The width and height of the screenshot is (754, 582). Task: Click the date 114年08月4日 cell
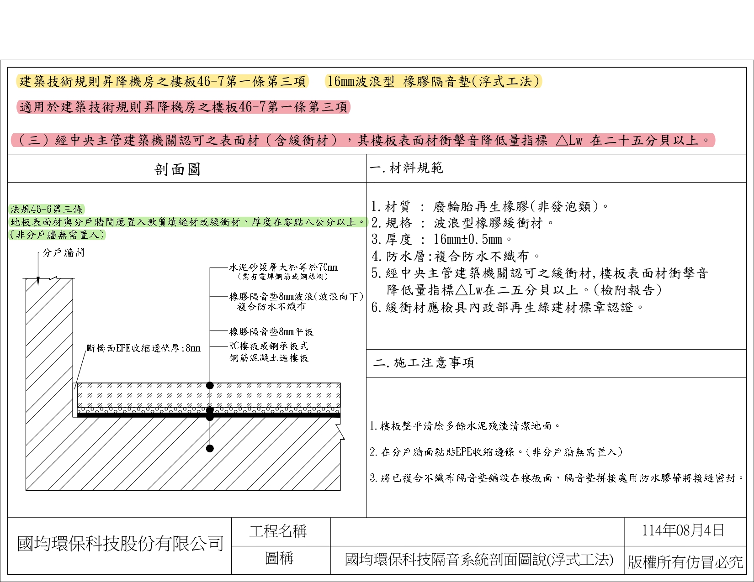tap(683, 530)
